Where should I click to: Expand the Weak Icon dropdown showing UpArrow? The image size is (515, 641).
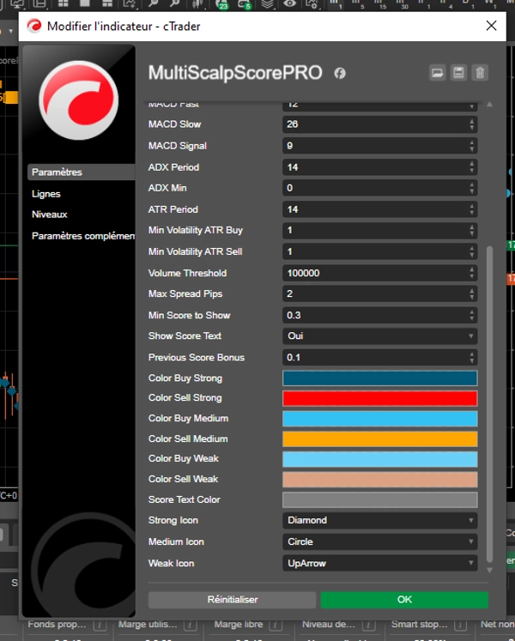(379, 563)
